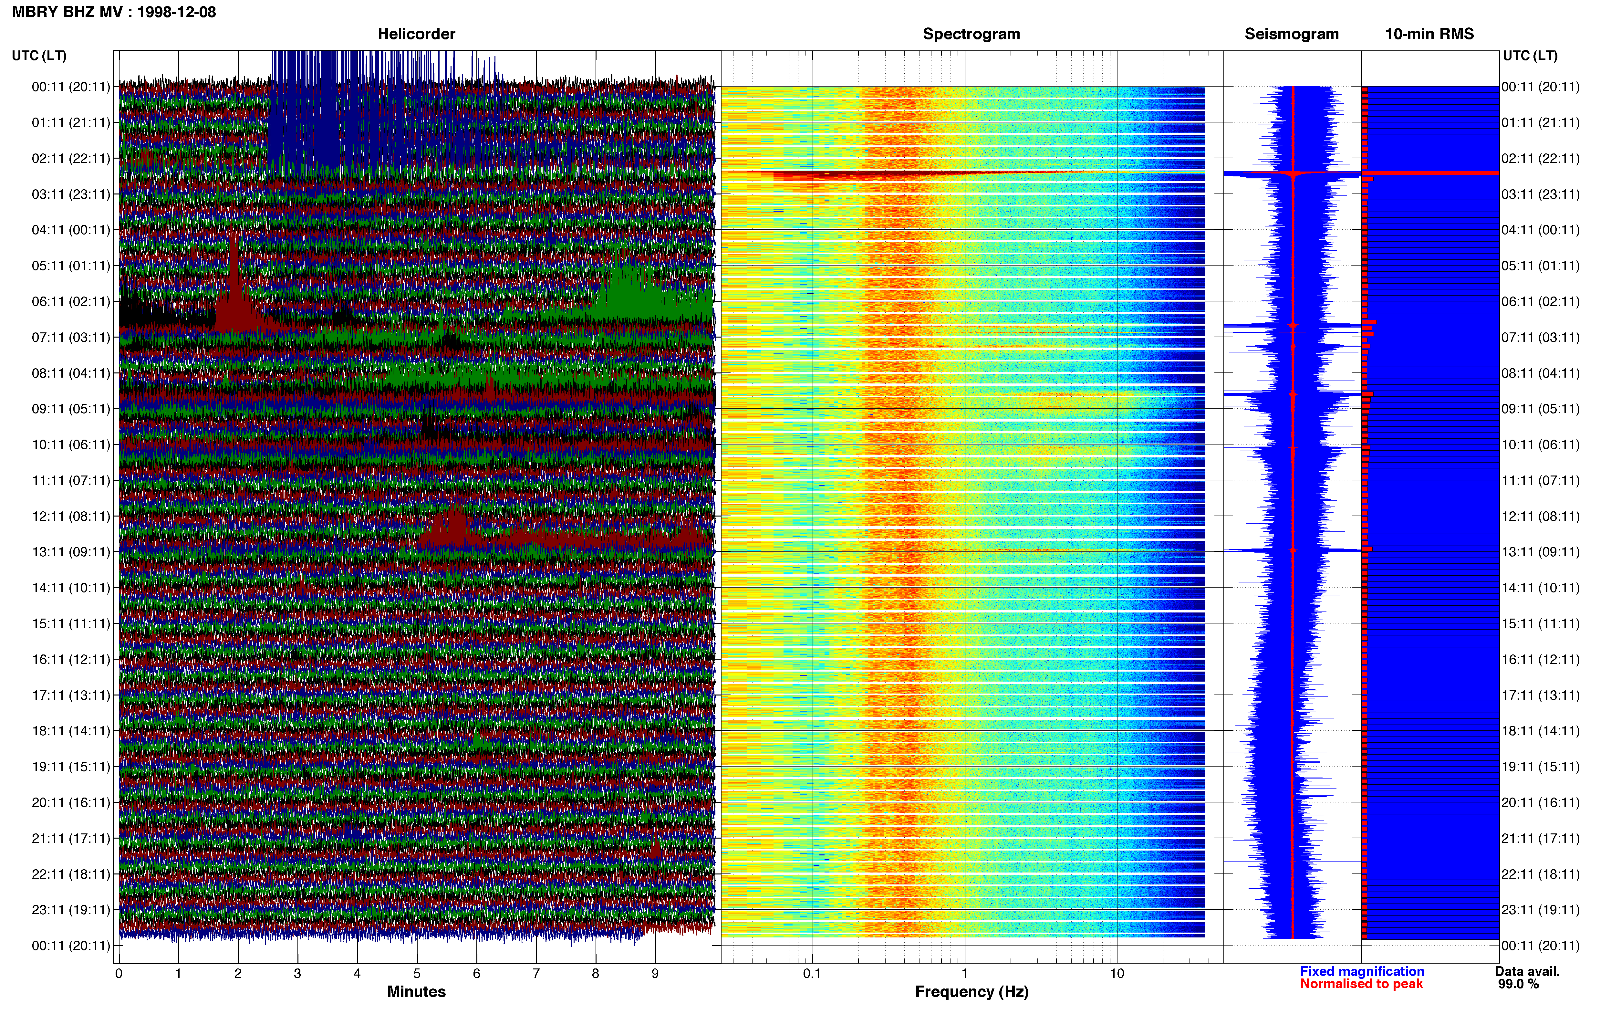
Task: Click RMS-side time label 14:11 (10:11)
Action: coord(1541,588)
